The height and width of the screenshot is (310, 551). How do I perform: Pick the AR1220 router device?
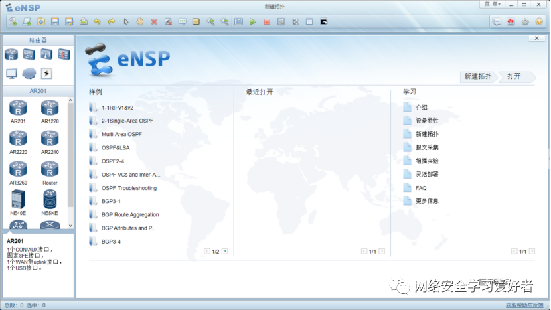coord(50,112)
